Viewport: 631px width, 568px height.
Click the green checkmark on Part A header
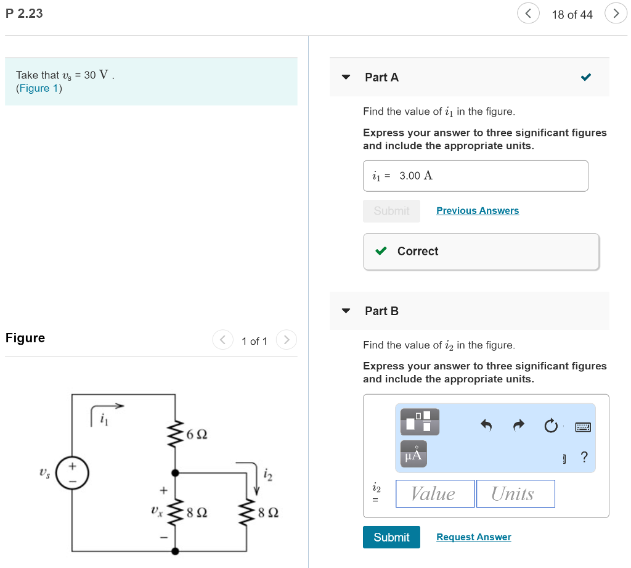pos(586,77)
